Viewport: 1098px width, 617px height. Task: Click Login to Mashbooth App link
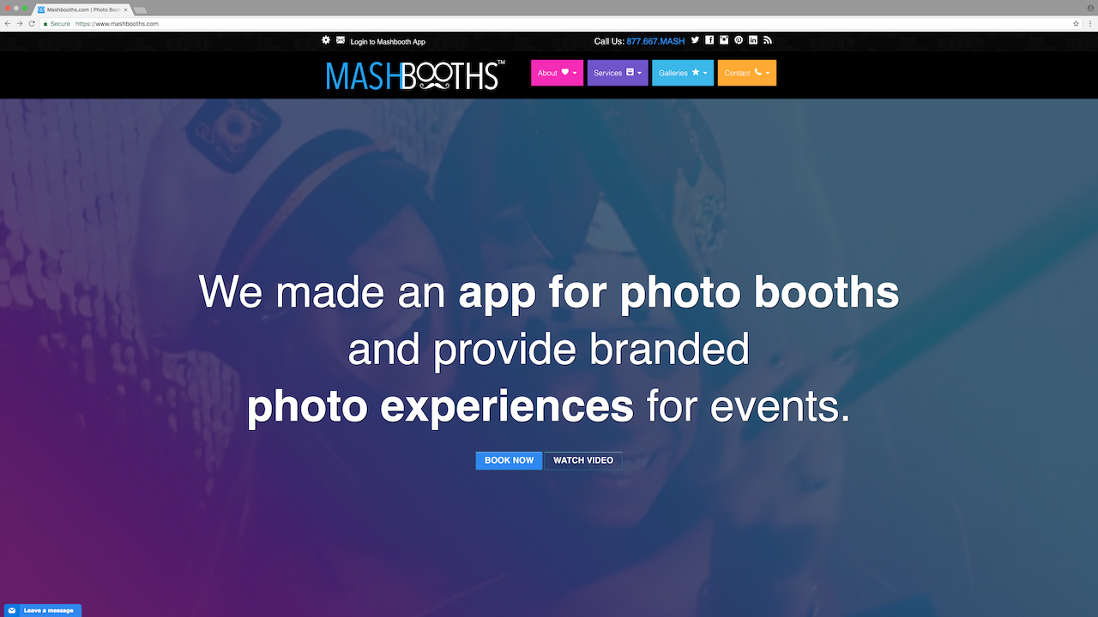pyautogui.click(x=388, y=42)
